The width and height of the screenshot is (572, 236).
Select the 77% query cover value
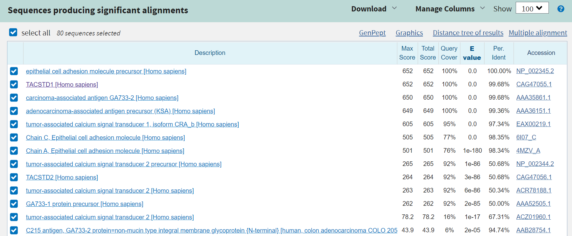coord(449,137)
